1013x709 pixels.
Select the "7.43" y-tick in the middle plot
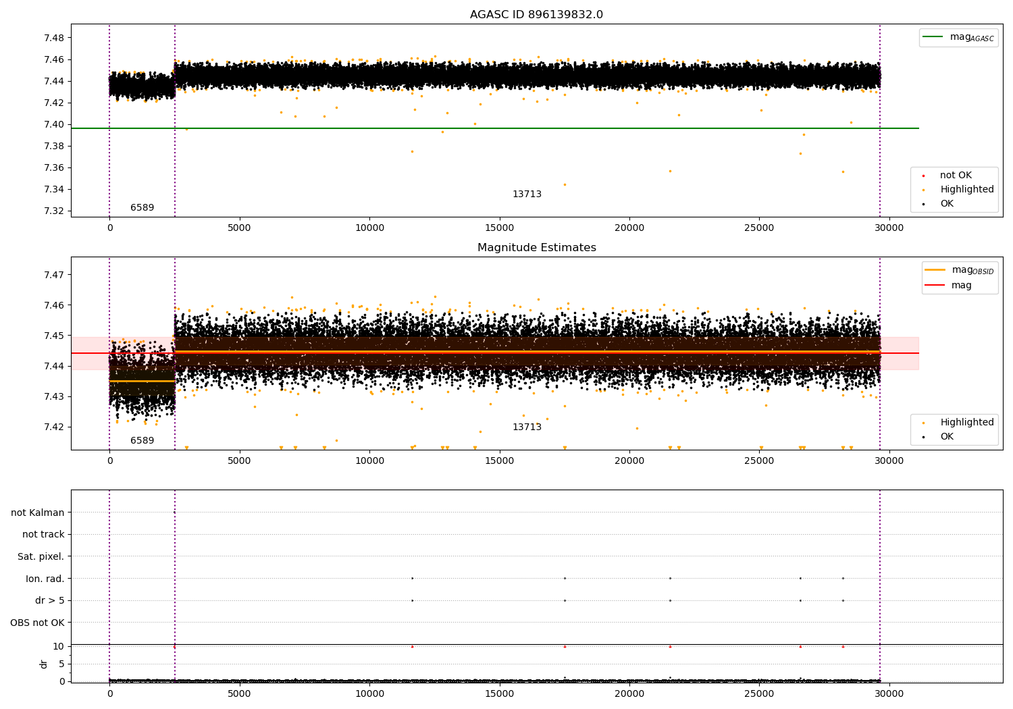coord(53,396)
